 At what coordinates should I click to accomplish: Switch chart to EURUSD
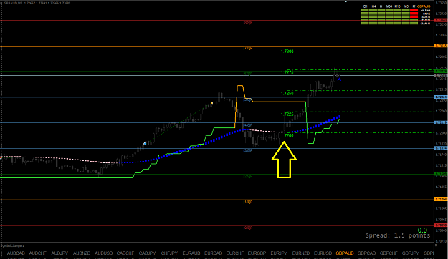323,253
